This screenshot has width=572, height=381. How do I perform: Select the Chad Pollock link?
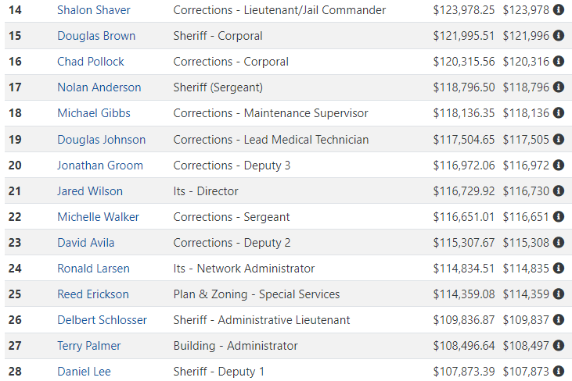91,62
